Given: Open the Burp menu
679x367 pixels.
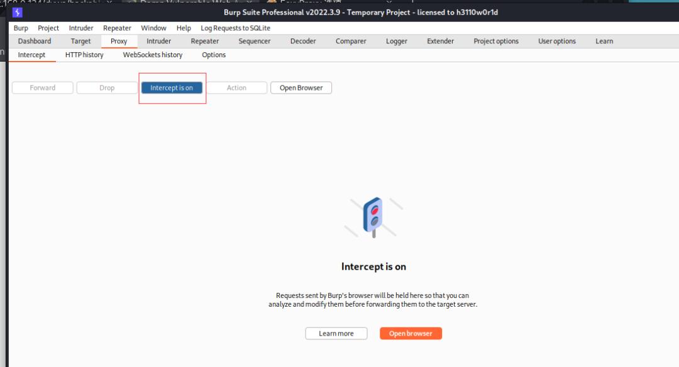Looking at the screenshot, I should 20,28.
